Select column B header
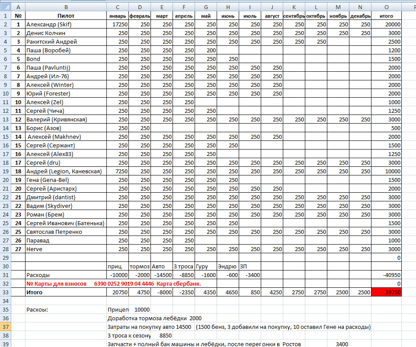The height and width of the screenshot is (347, 416). click(66, 7)
